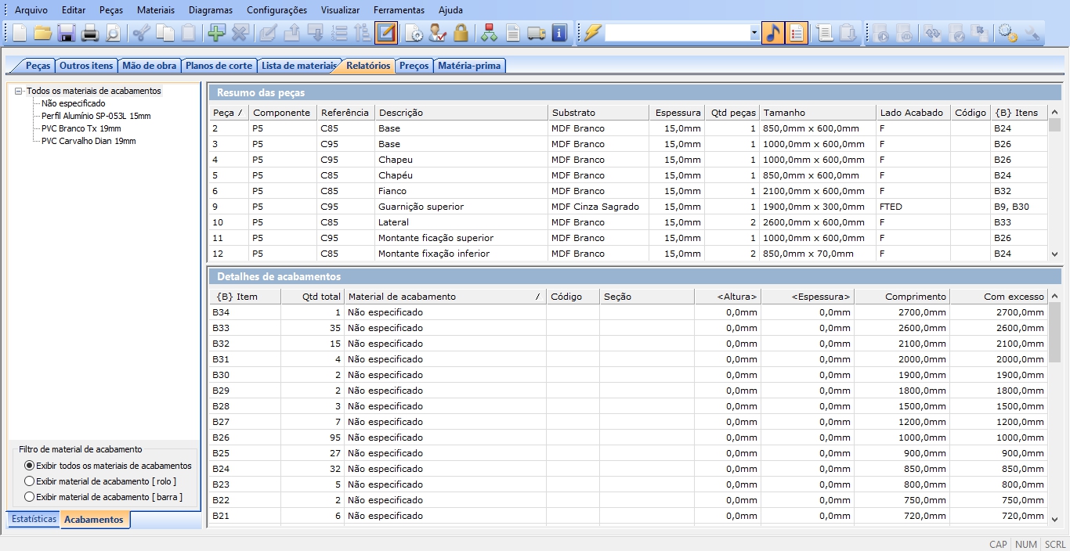The width and height of the screenshot is (1070, 551).
Task: Select 'Exibir todos os materiais de acabamentos' option
Action: pyautogui.click(x=30, y=466)
